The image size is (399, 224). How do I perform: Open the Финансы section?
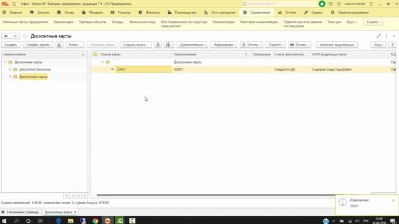tap(149, 12)
